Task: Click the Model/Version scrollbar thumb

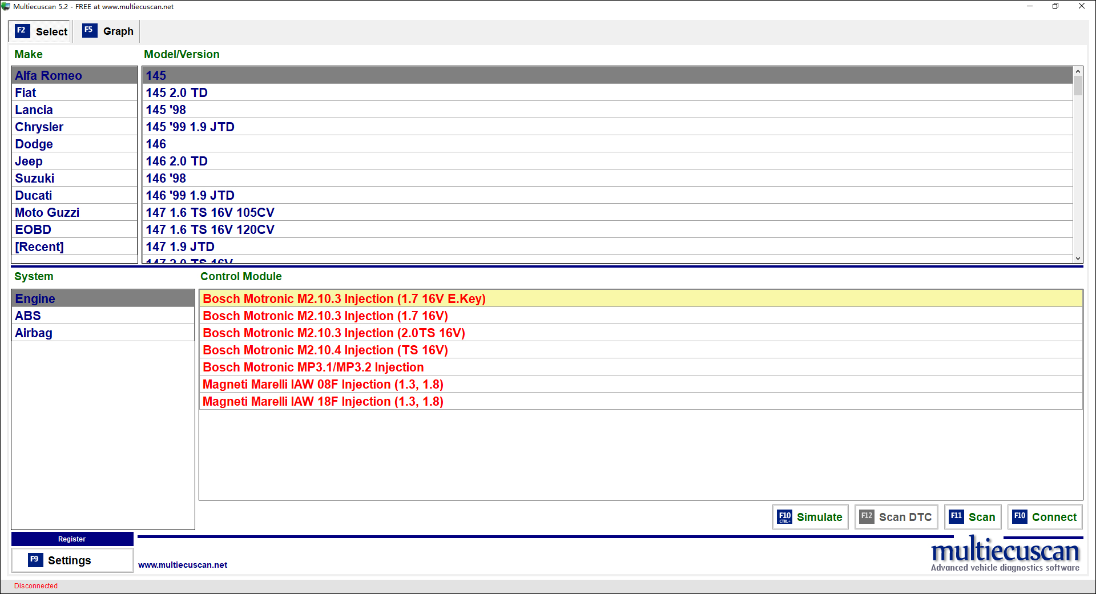Action: coord(1078,86)
